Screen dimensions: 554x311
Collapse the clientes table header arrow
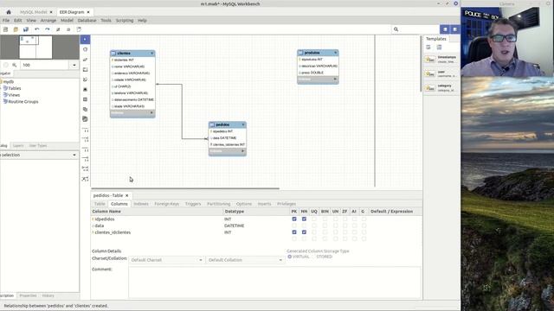pyautogui.click(x=152, y=54)
